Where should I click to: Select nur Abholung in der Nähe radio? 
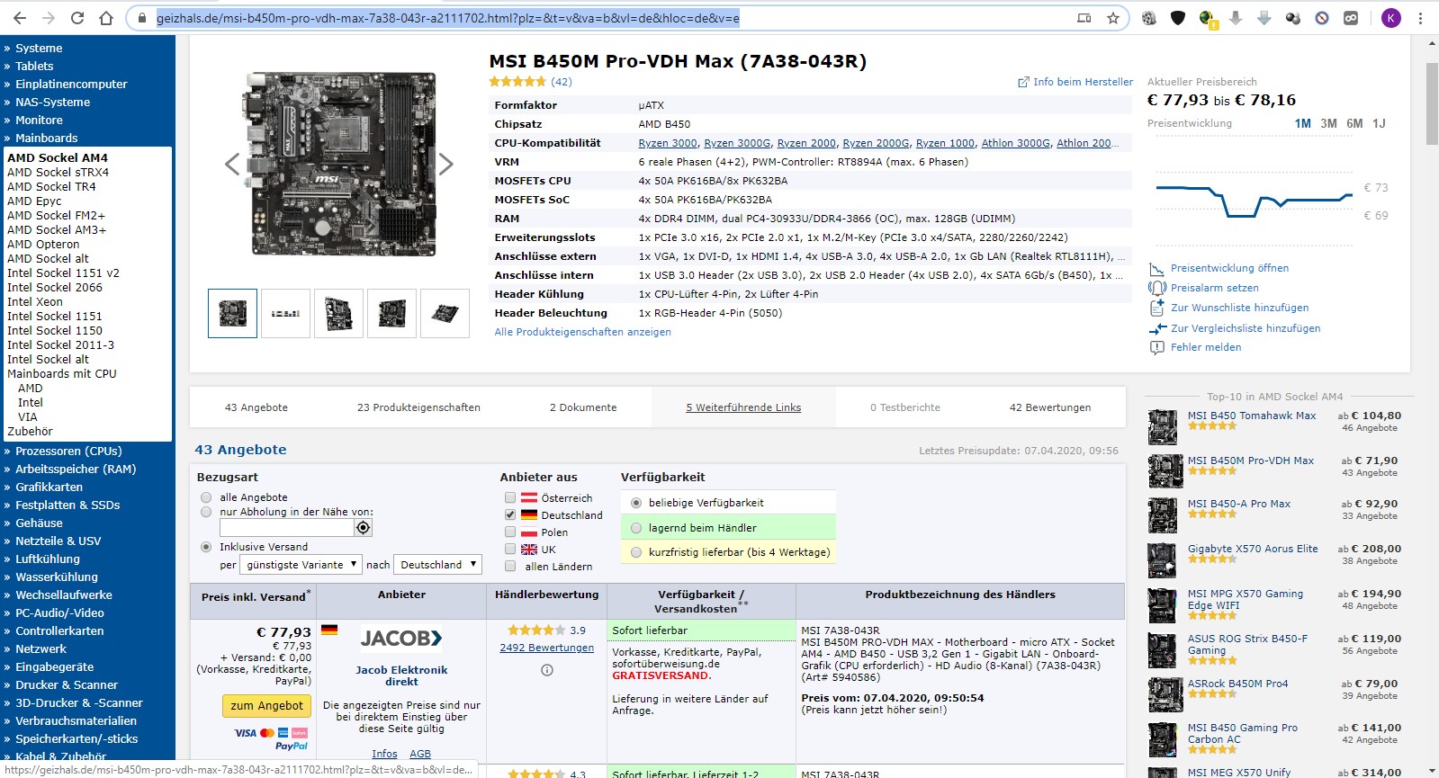[x=206, y=512]
